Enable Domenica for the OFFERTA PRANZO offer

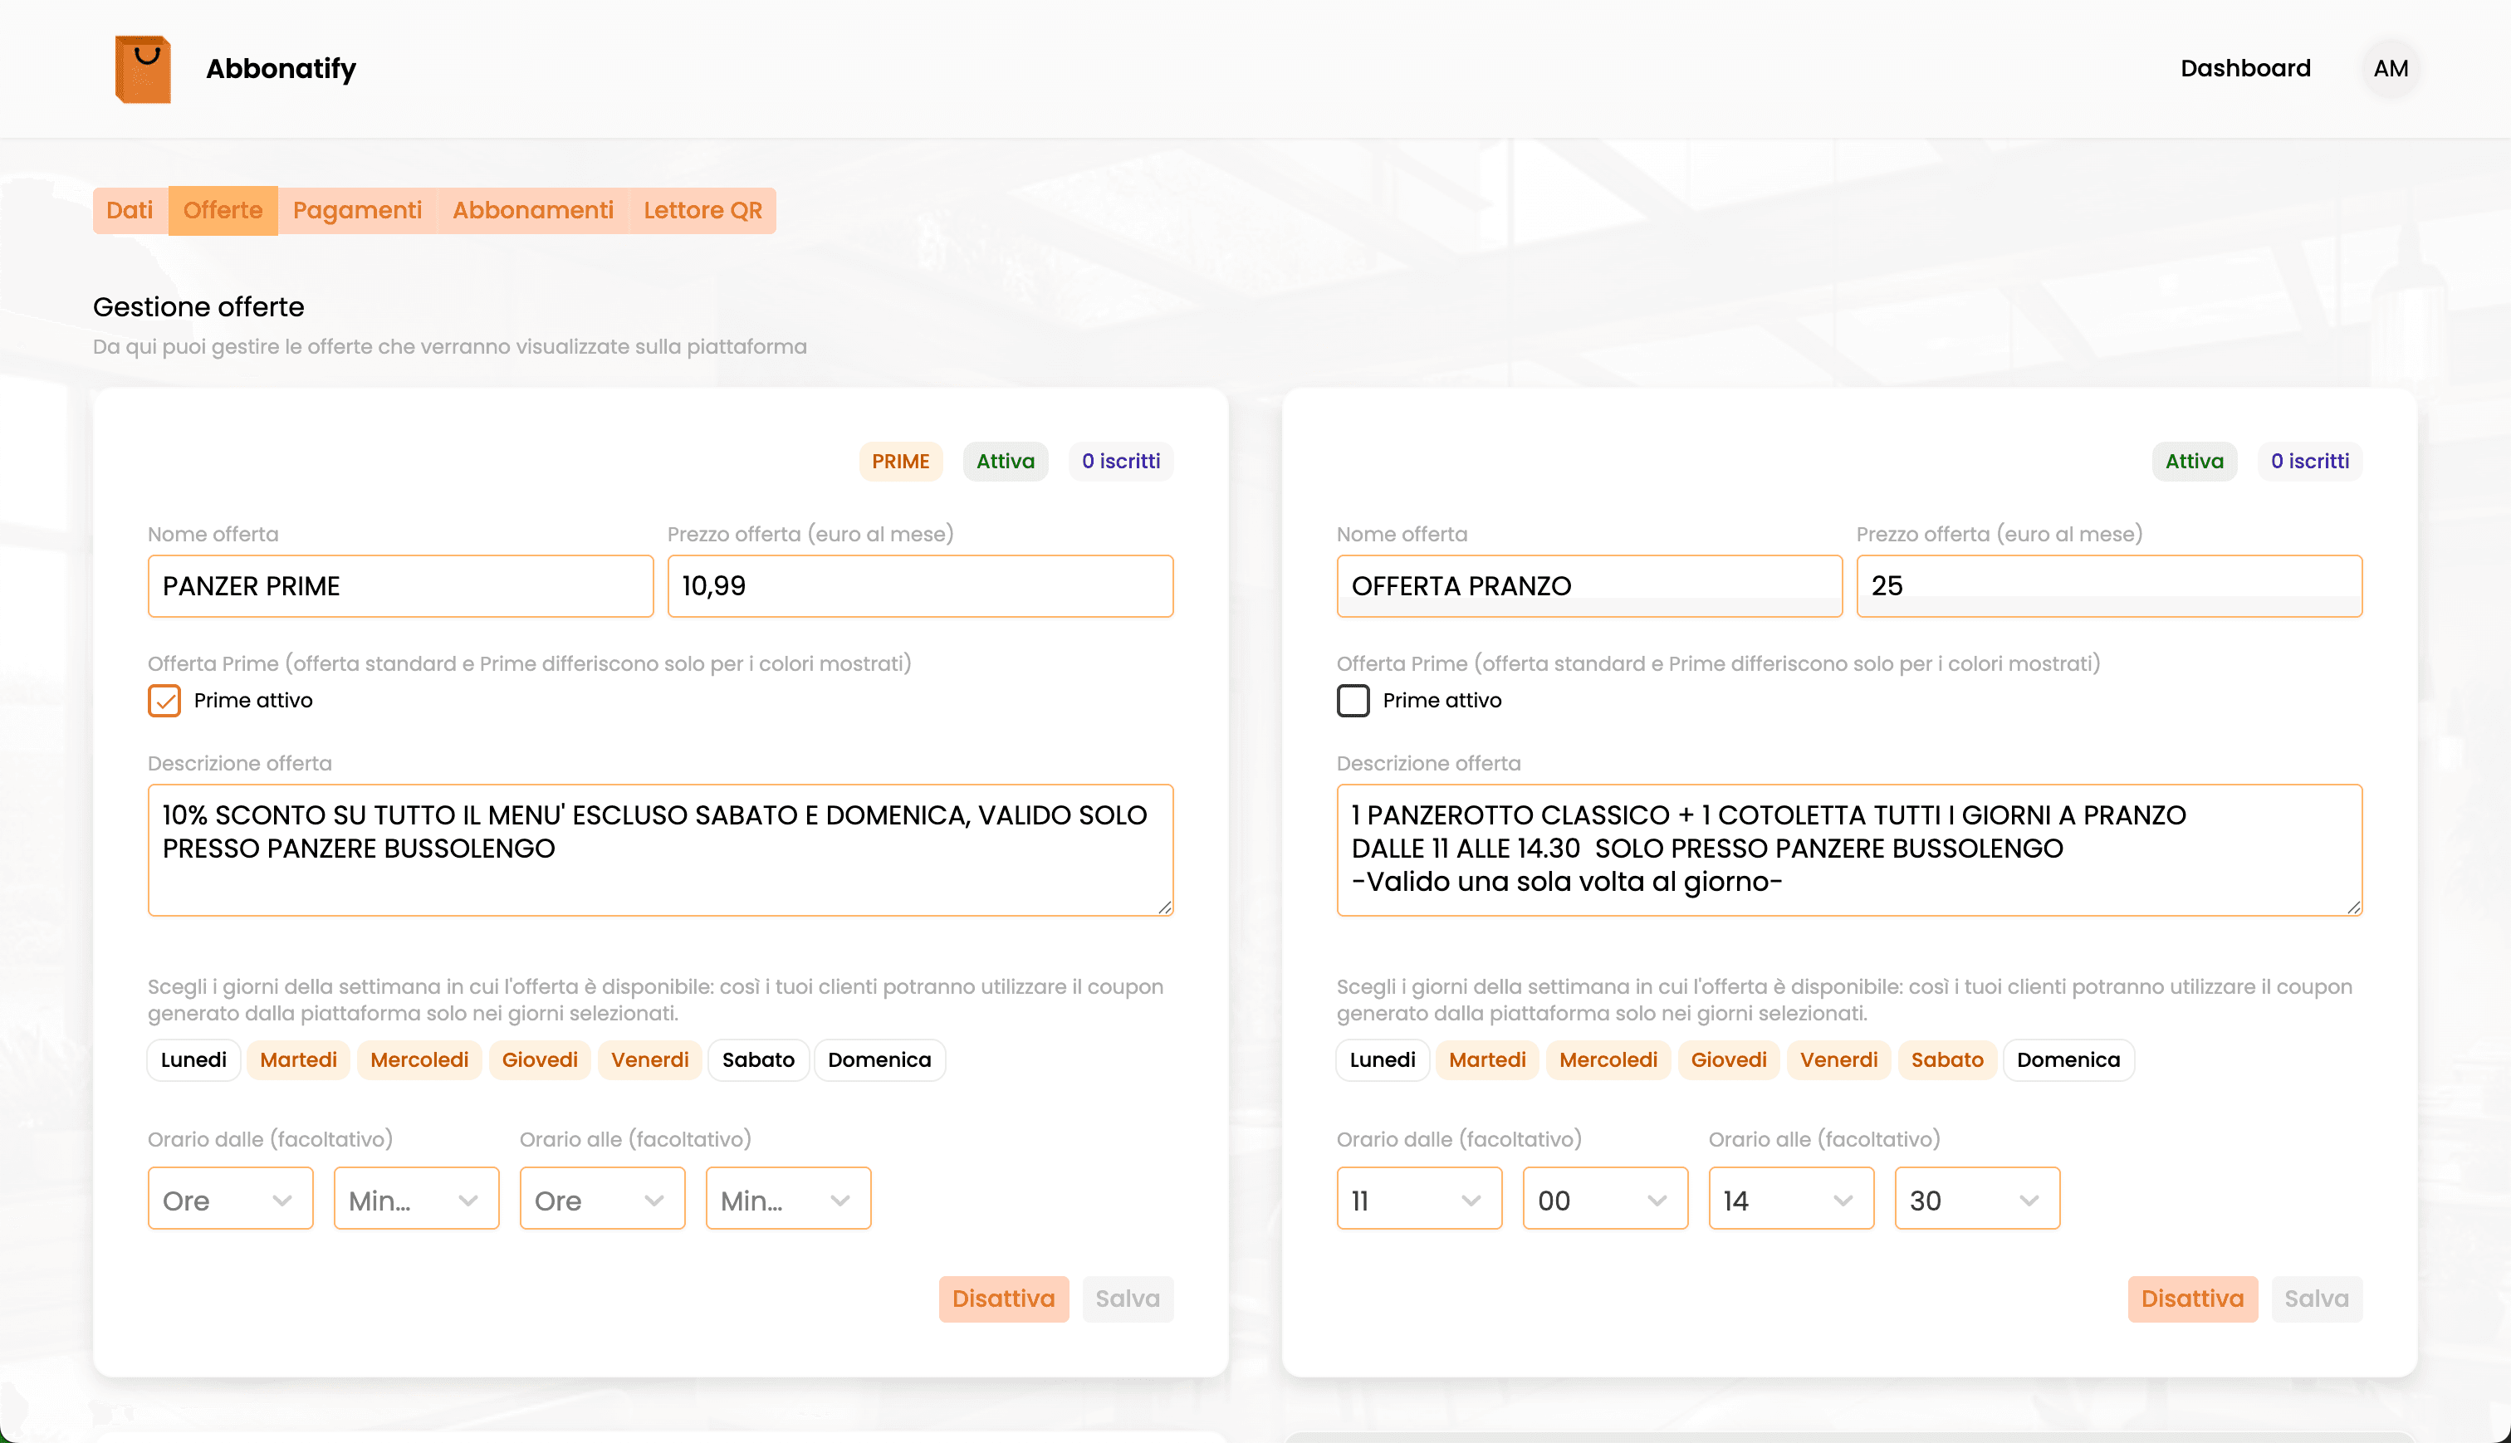[2068, 1059]
